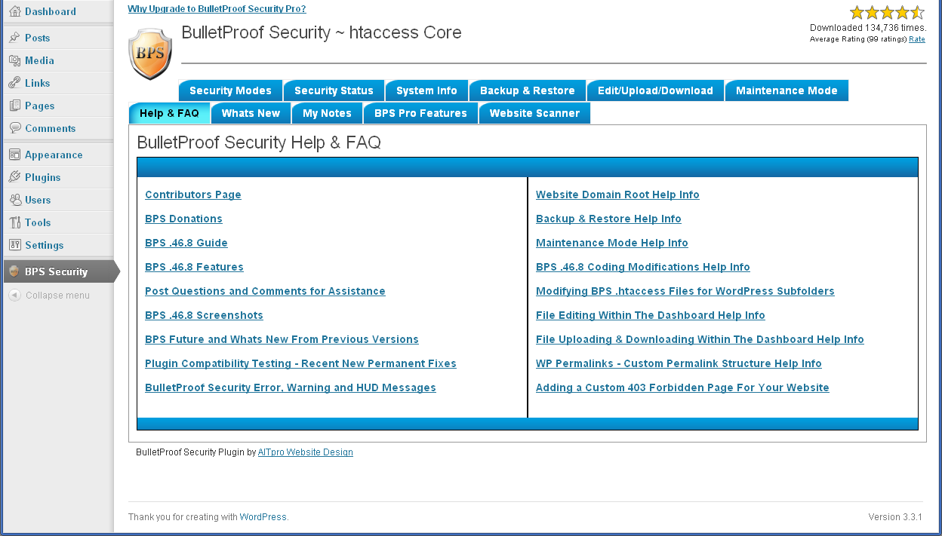
Task: Switch to the Maintenance Mode tab
Action: [x=787, y=90]
